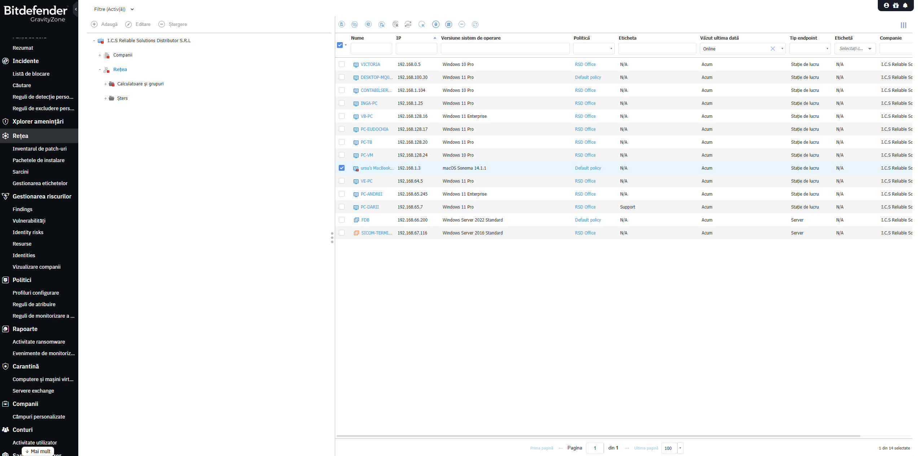Click the Ștergere button
The image size is (920, 456).
pyautogui.click(x=173, y=24)
